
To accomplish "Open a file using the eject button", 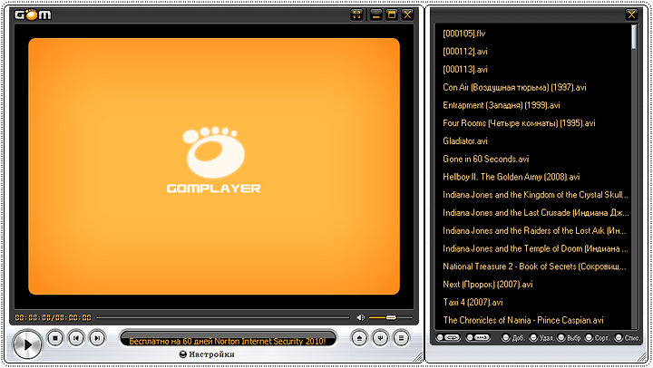I will pyautogui.click(x=359, y=338).
